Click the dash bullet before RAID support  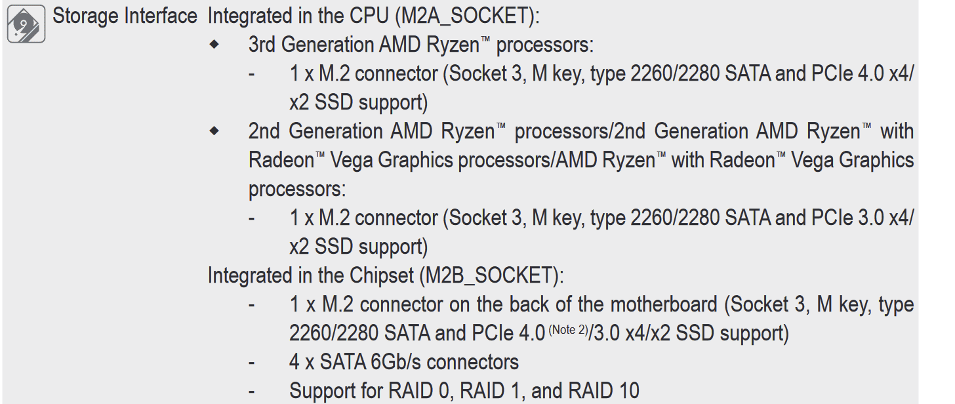tap(253, 392)
